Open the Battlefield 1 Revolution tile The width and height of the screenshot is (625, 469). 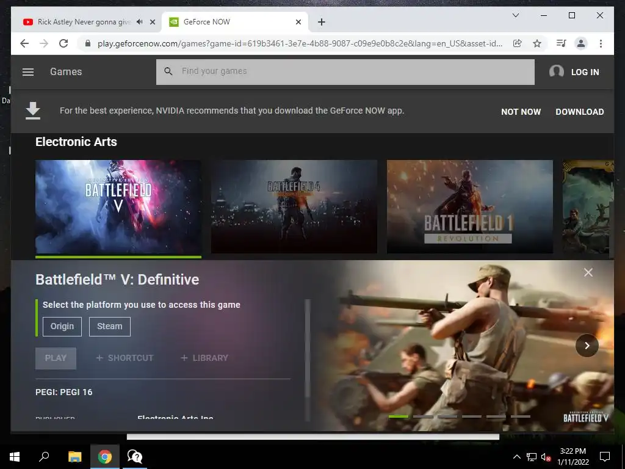coord(469,207)
